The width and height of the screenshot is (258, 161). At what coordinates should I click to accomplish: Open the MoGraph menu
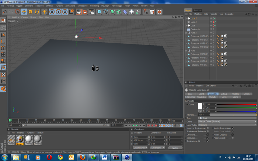105,6
